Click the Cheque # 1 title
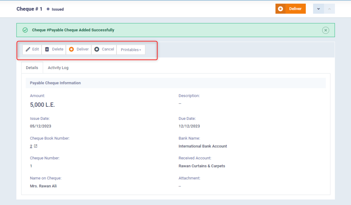Image resolution: width=351 pixels, height=205 pixels. point(29,9)
